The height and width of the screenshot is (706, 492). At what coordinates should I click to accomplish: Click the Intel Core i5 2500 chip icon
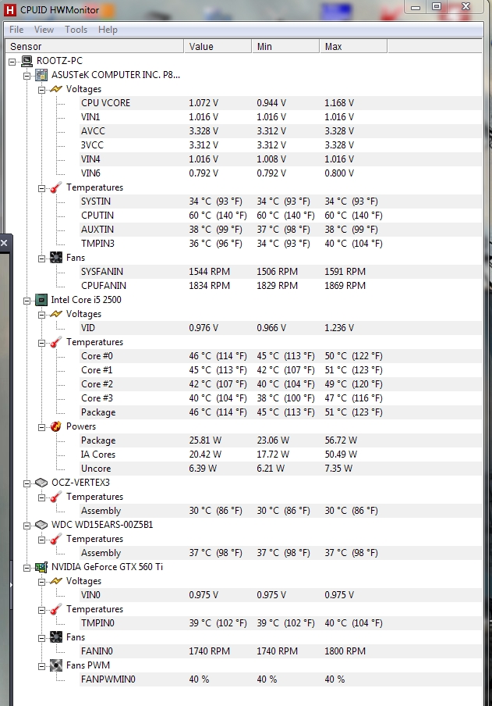point(41,300)
